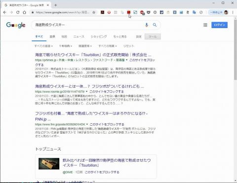Click block-site link on the @DIME news item
This screenshot has width=237, height=183.
(x=102, y=172)
